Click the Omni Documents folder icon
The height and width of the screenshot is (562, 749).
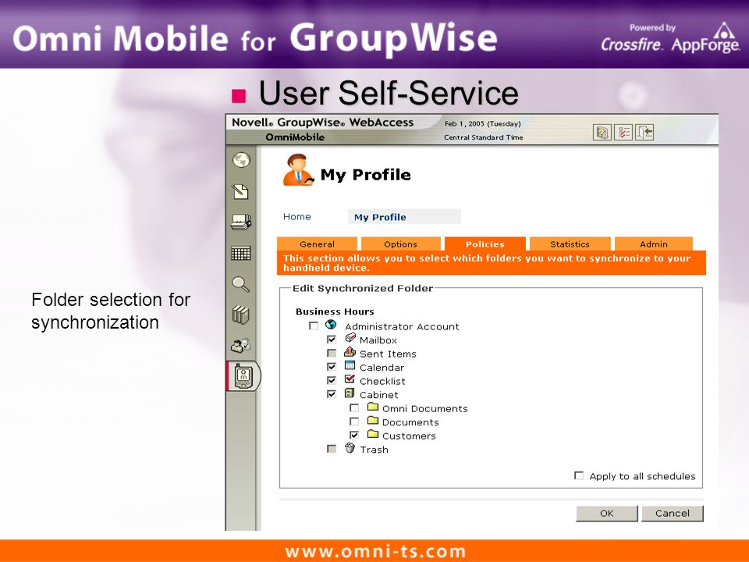point(373,407)
